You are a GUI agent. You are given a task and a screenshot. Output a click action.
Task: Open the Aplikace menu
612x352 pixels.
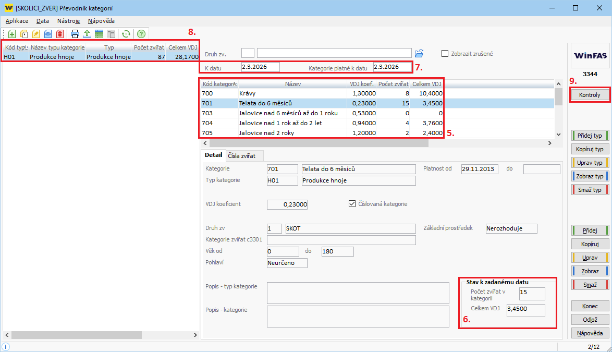17,21
